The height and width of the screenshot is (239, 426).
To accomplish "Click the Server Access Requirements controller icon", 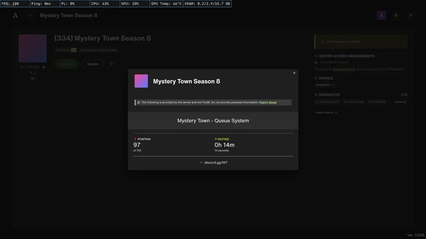I will click(316, 56).
